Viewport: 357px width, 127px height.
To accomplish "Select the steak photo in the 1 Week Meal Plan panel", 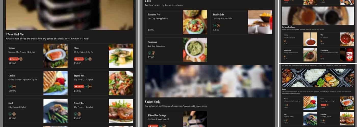I will [x=55, y=111].
